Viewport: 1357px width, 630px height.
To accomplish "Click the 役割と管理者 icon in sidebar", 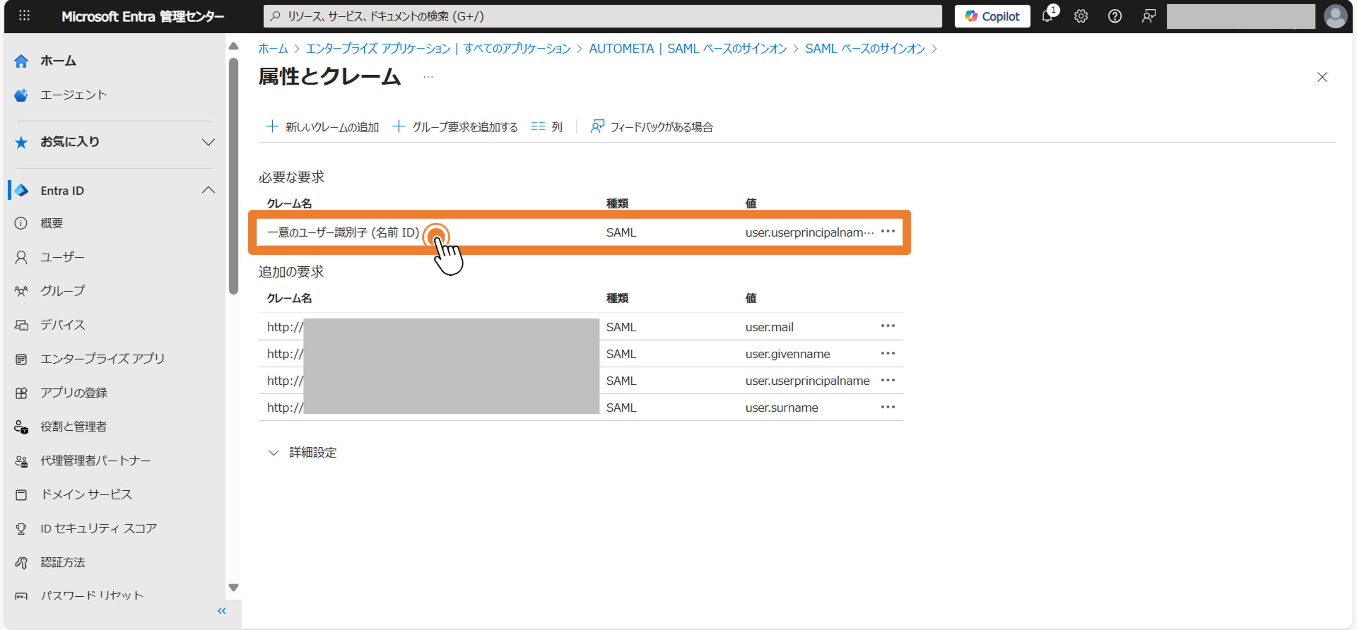I will [x=21, y=427].
